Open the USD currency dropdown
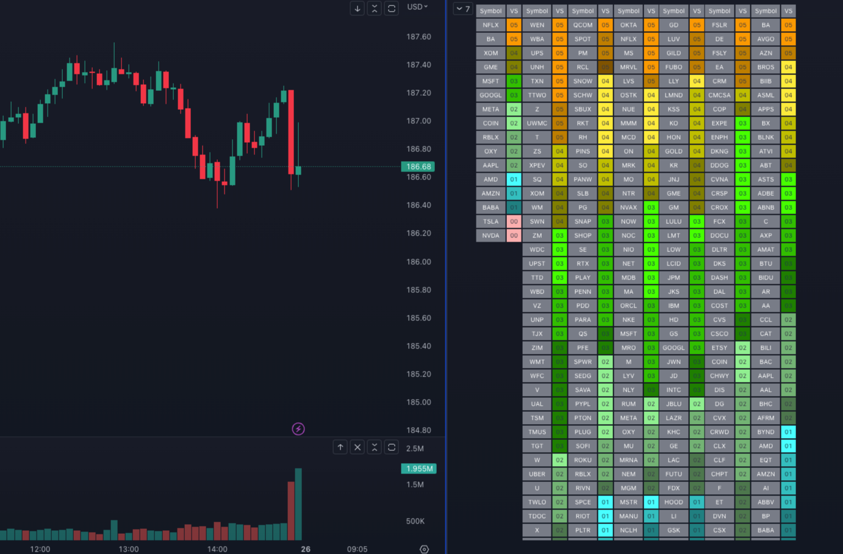This screenshot has height=554, width=843. point(418,7)
